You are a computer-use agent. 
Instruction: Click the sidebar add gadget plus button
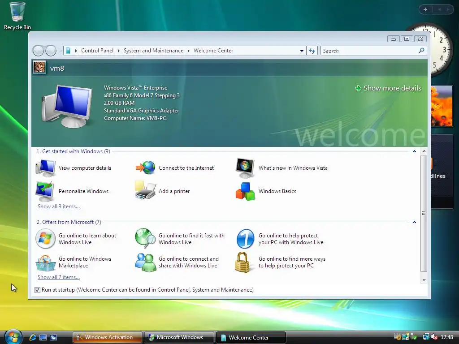[x=425, y=9]
